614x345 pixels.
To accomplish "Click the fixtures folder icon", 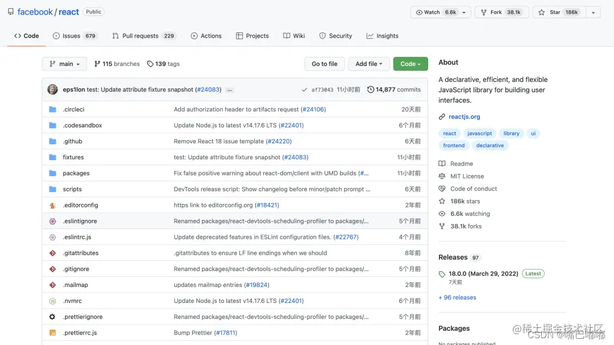I will coord(52,157).
